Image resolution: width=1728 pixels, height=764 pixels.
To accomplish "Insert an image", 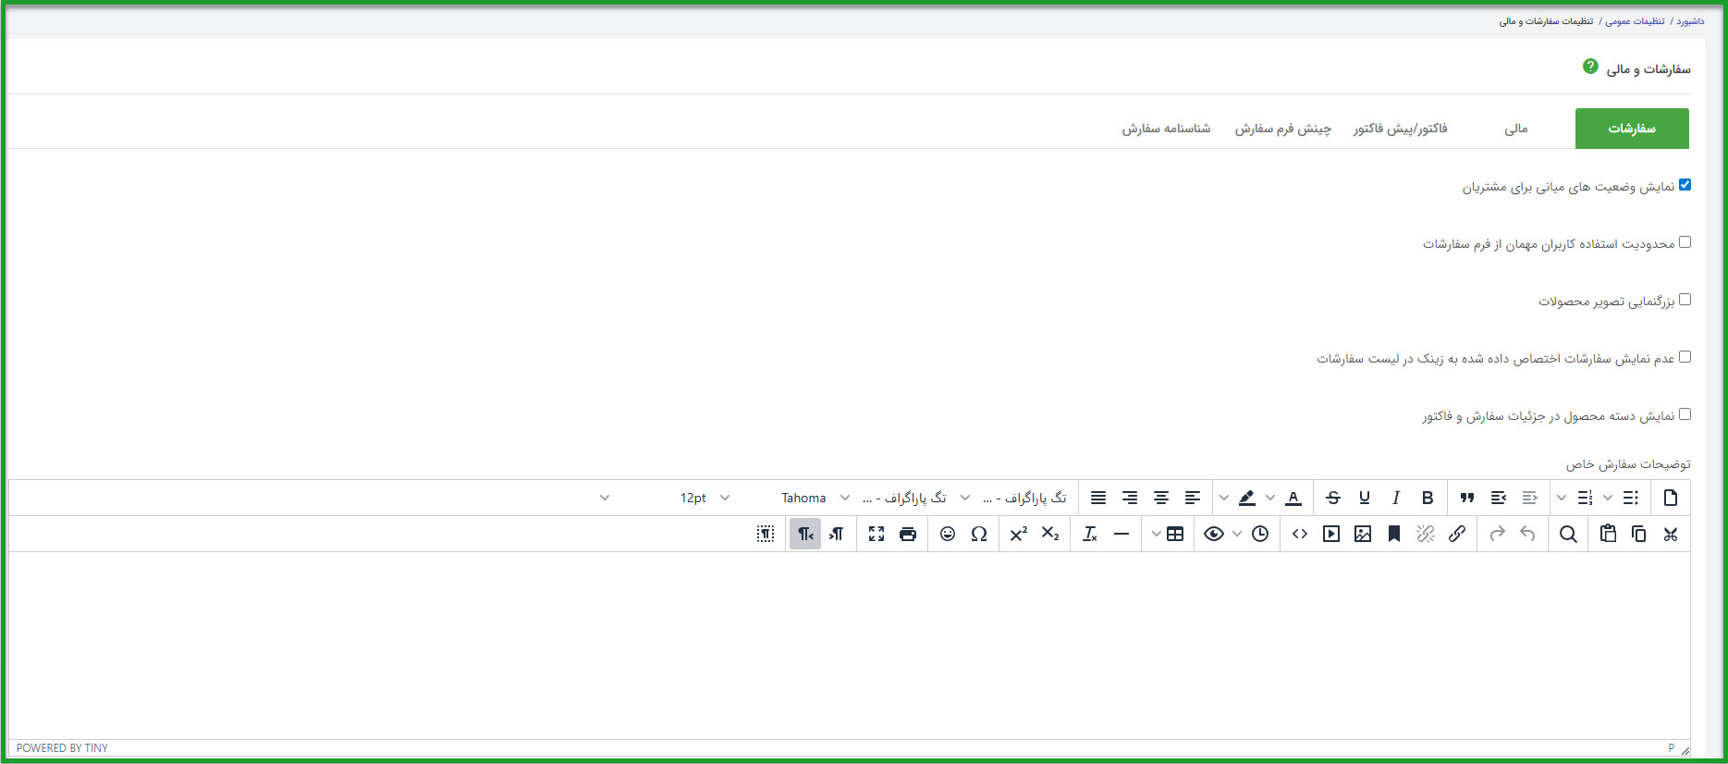I will click(x=1363, y=534).
